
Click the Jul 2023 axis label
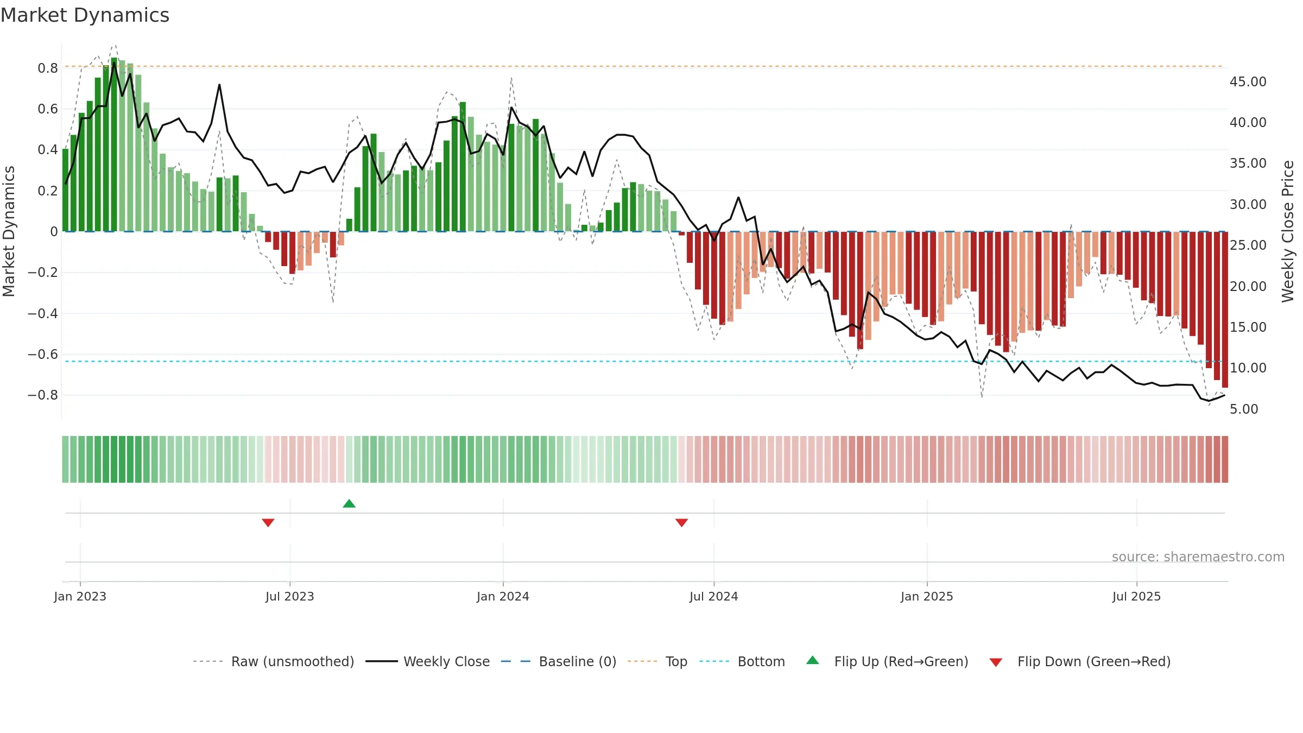(x=290, y=596)
